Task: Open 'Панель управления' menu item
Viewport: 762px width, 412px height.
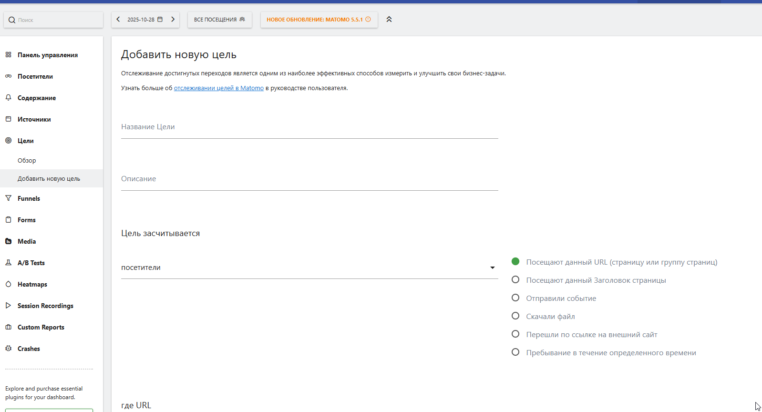Action: [x=48, y=55]
